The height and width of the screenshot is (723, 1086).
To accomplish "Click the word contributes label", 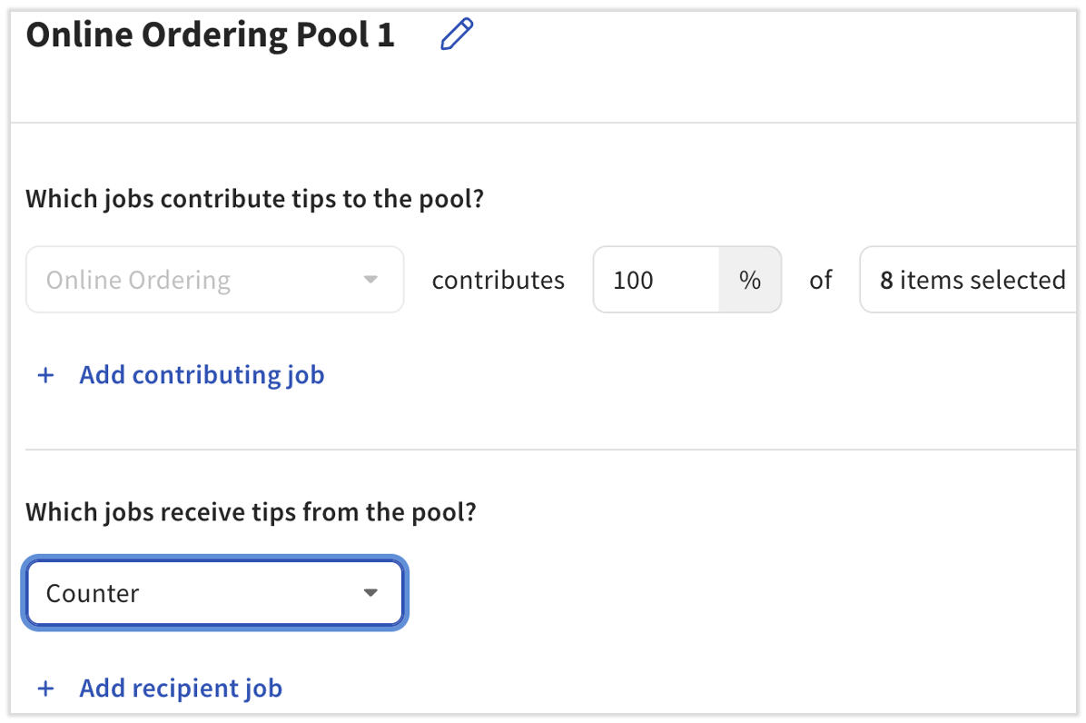I will pyautogui.click(x=499, y=280).
